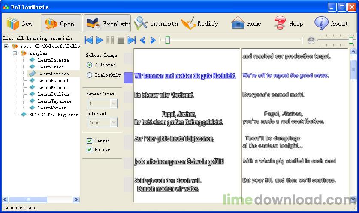Close the FollowMovie window

tap(352, 7)
